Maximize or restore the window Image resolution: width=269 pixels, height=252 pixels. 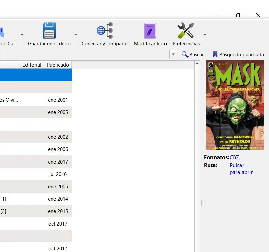pyautogui.click(x=238, y=15)
